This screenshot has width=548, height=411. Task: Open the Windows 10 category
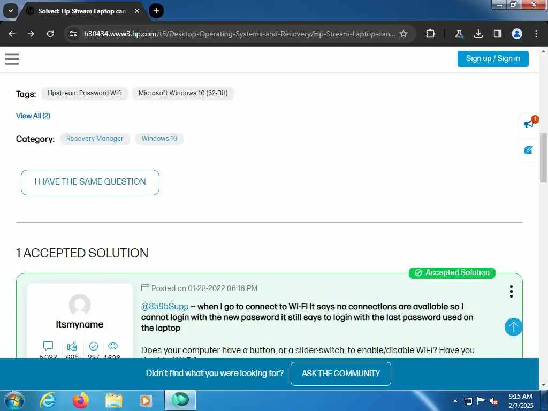159,139
